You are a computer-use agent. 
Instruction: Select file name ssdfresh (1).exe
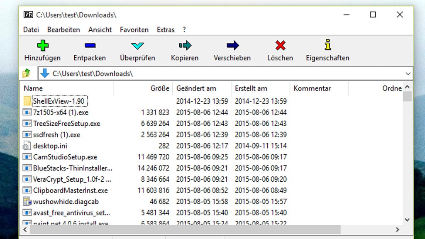(56, 135)
